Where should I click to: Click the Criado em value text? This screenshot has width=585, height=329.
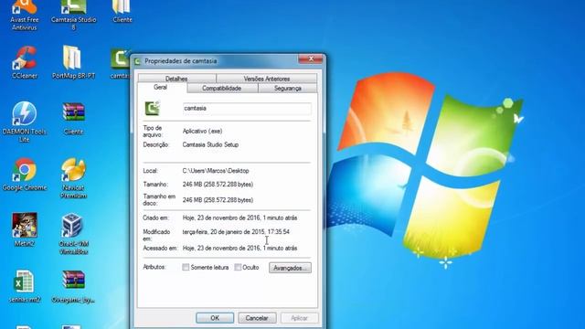pos(239,218)
